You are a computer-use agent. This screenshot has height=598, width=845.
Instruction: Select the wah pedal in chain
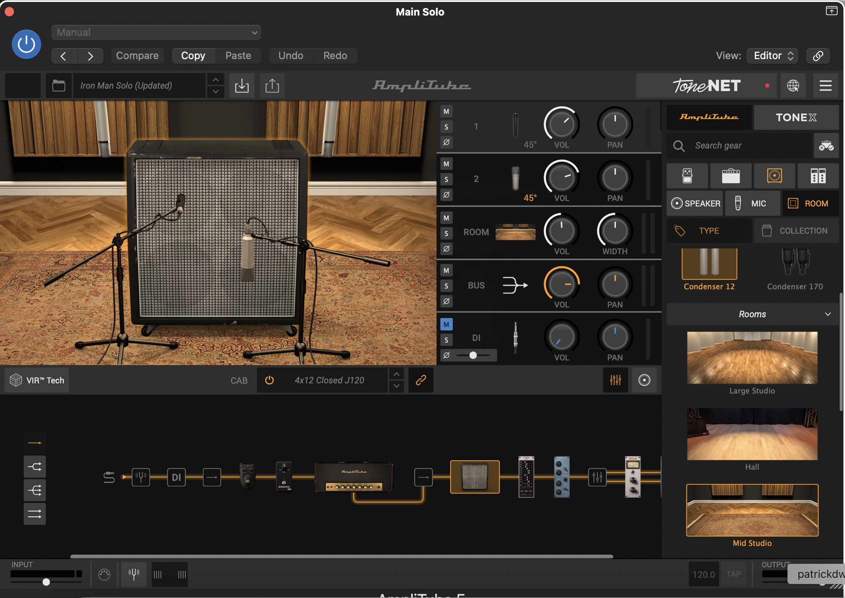[248, 476]
